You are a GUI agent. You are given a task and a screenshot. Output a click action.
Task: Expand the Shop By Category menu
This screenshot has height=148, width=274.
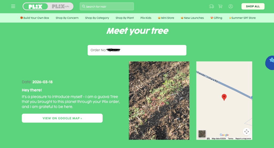tap(97, 18)
